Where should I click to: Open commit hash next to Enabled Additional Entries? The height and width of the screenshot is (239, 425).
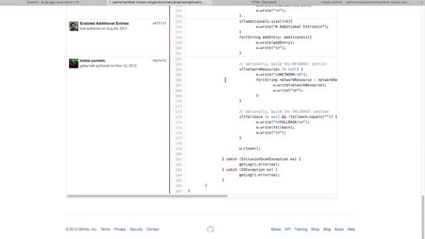[159, 23]
